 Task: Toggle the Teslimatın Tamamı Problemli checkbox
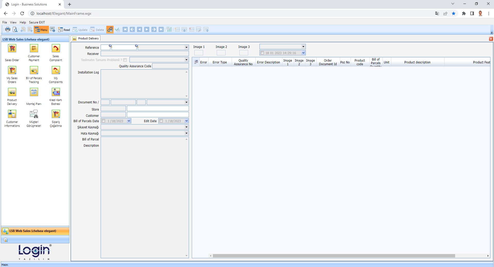(x=125, y=60)
